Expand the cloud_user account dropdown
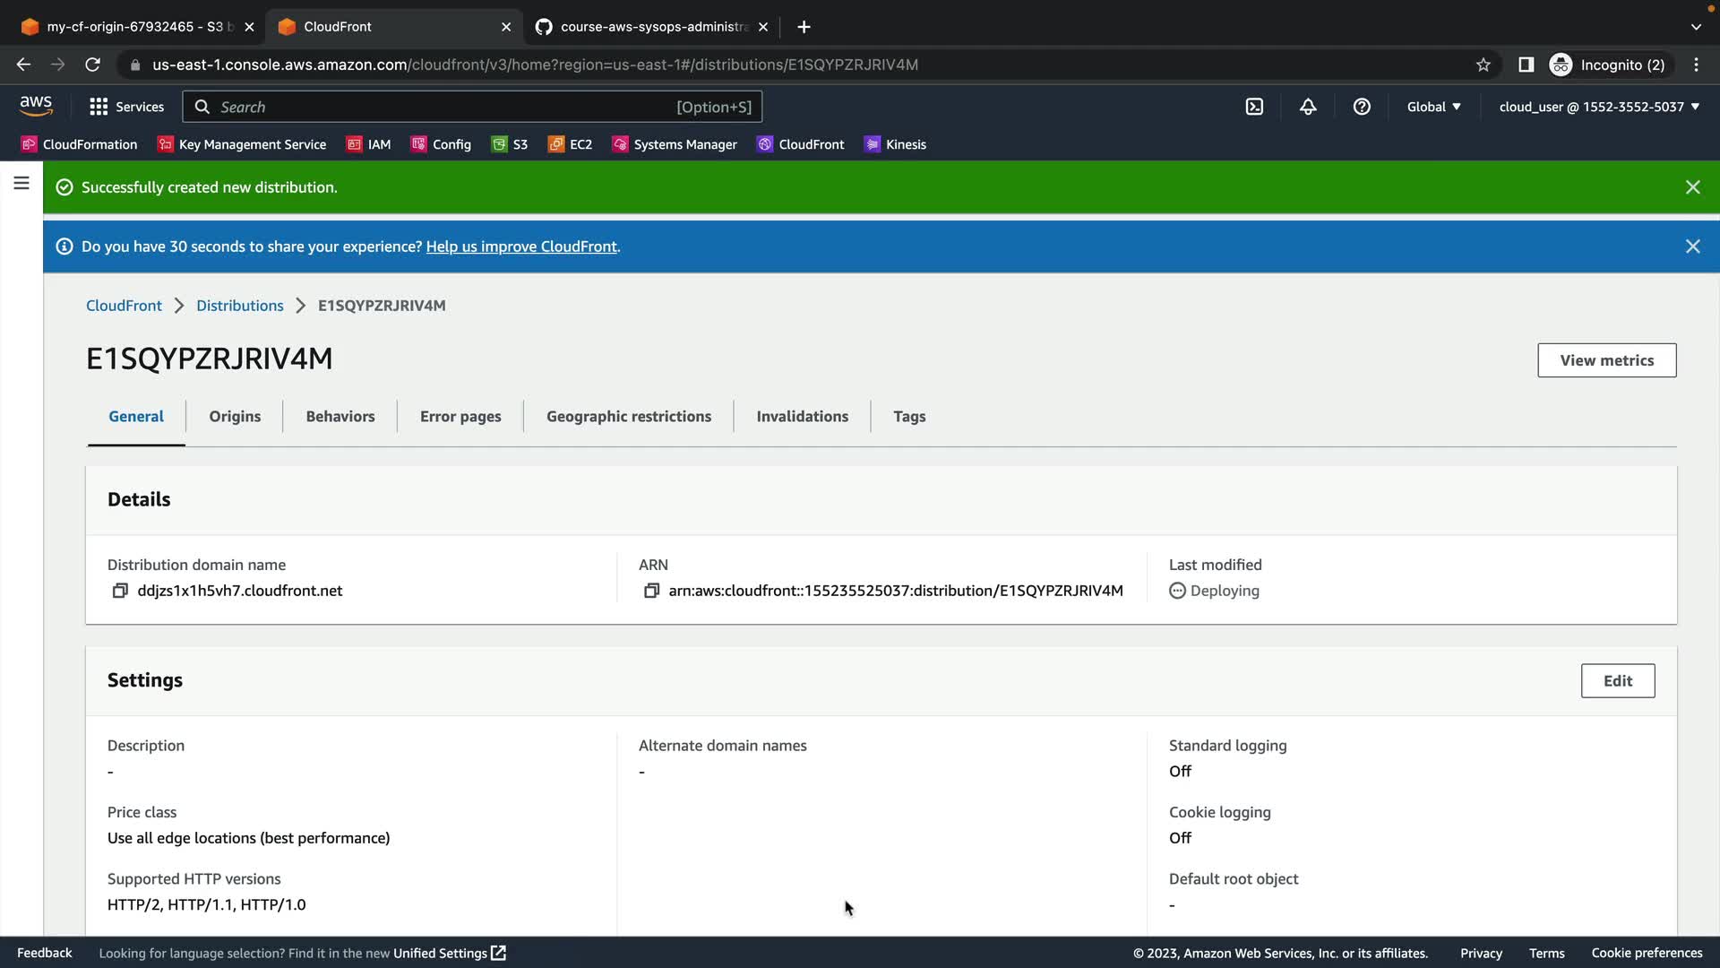Screen dimensions: 1720x968 click(1599, 107)
